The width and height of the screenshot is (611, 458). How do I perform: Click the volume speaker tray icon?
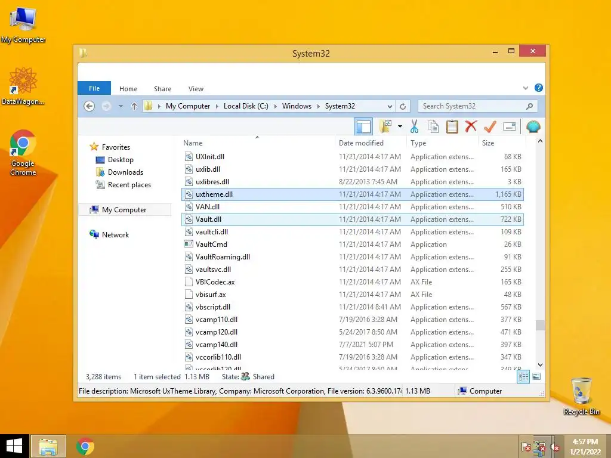pos(554,447)
